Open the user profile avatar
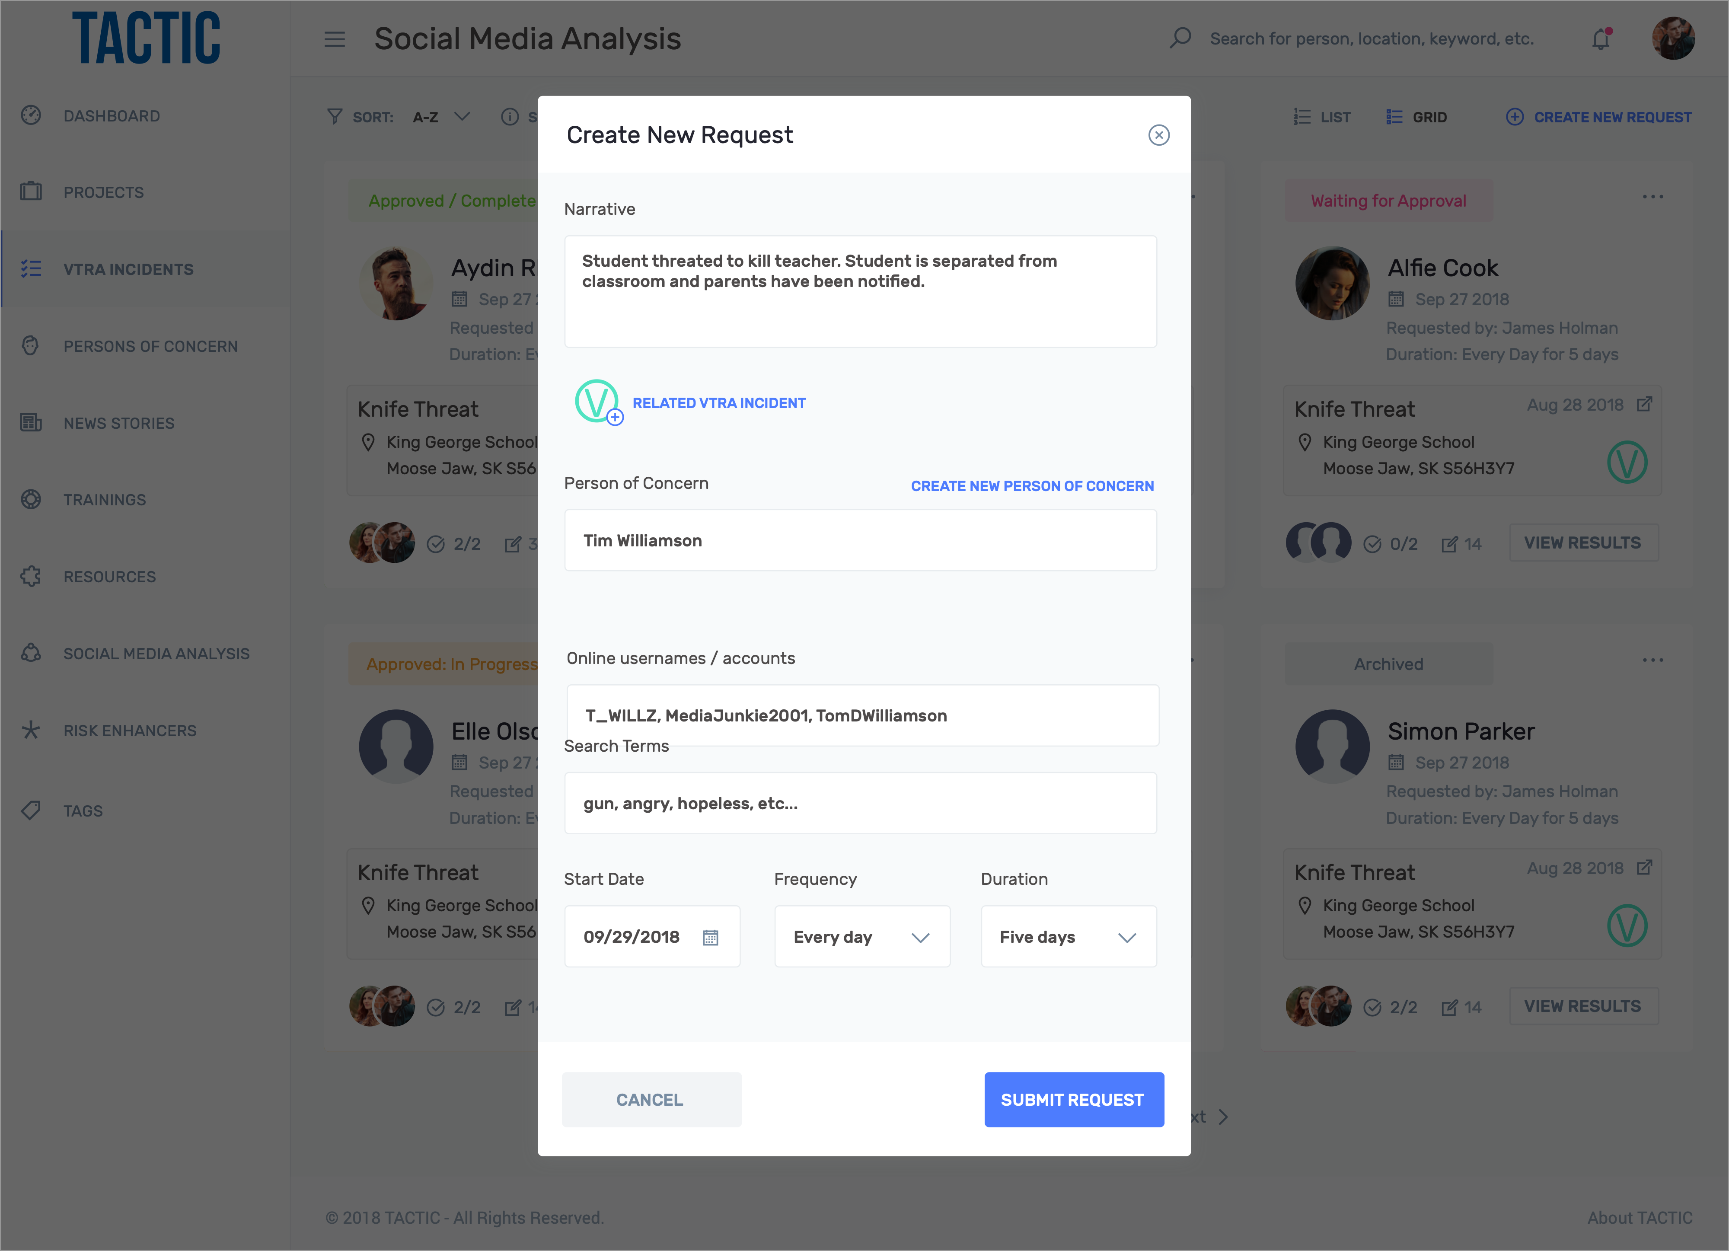The image size is (1729, 1251). pyautogui.click(x=1673, y=38)
